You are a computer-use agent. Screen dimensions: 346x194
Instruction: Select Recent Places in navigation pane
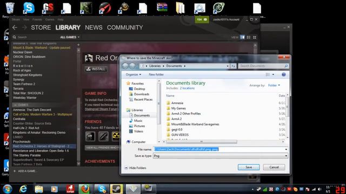coord(141,99)
